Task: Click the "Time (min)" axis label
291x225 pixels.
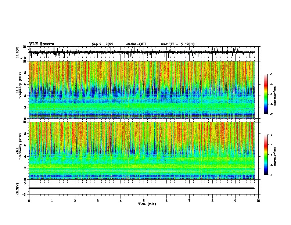Action: tap(147, 204)
